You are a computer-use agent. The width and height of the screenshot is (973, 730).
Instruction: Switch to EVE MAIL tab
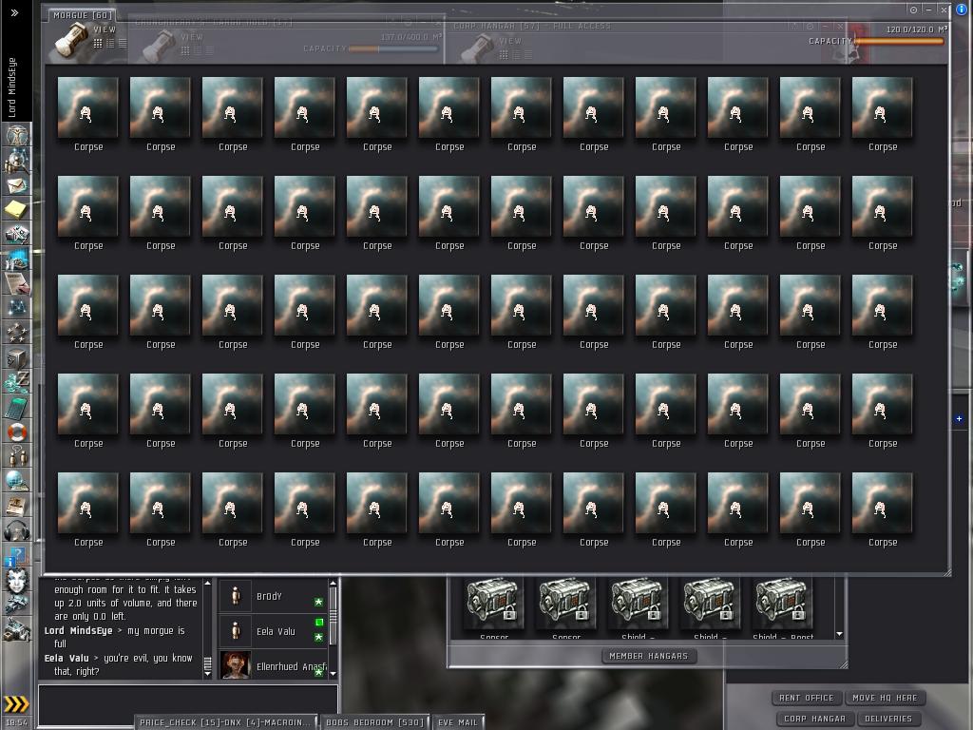pos(458,722)
